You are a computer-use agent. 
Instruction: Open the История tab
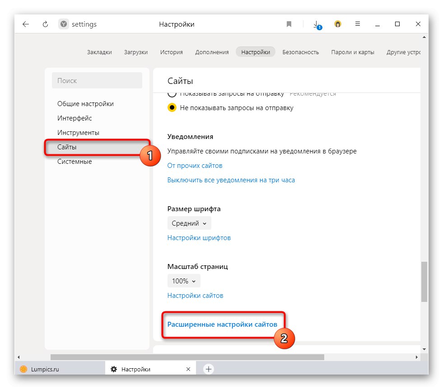pos(172,52)
